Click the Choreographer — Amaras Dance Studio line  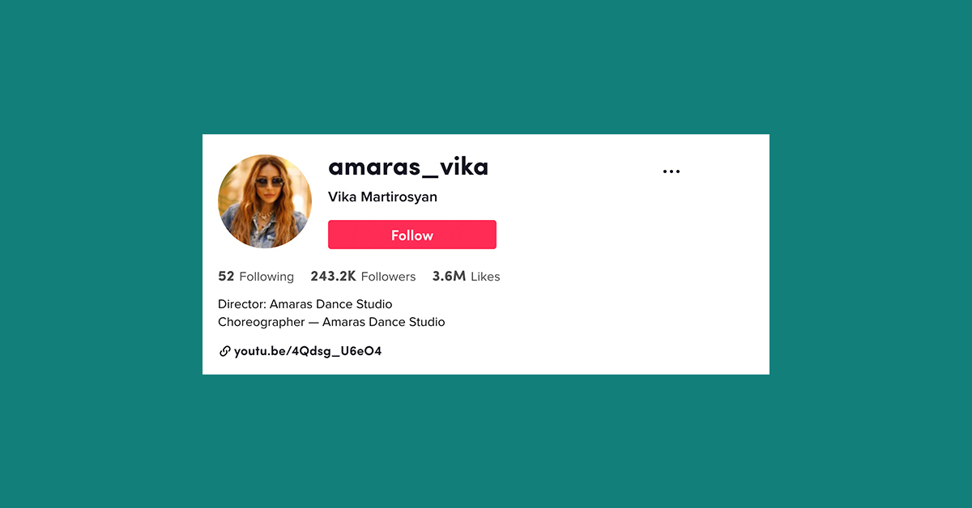(x=331, y=322)
